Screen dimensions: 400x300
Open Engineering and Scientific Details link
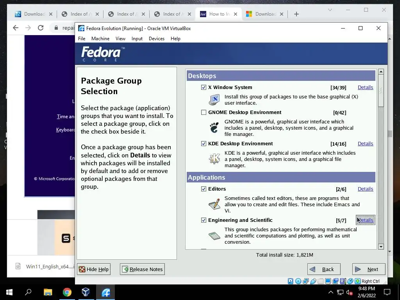(x=365, y=220)
